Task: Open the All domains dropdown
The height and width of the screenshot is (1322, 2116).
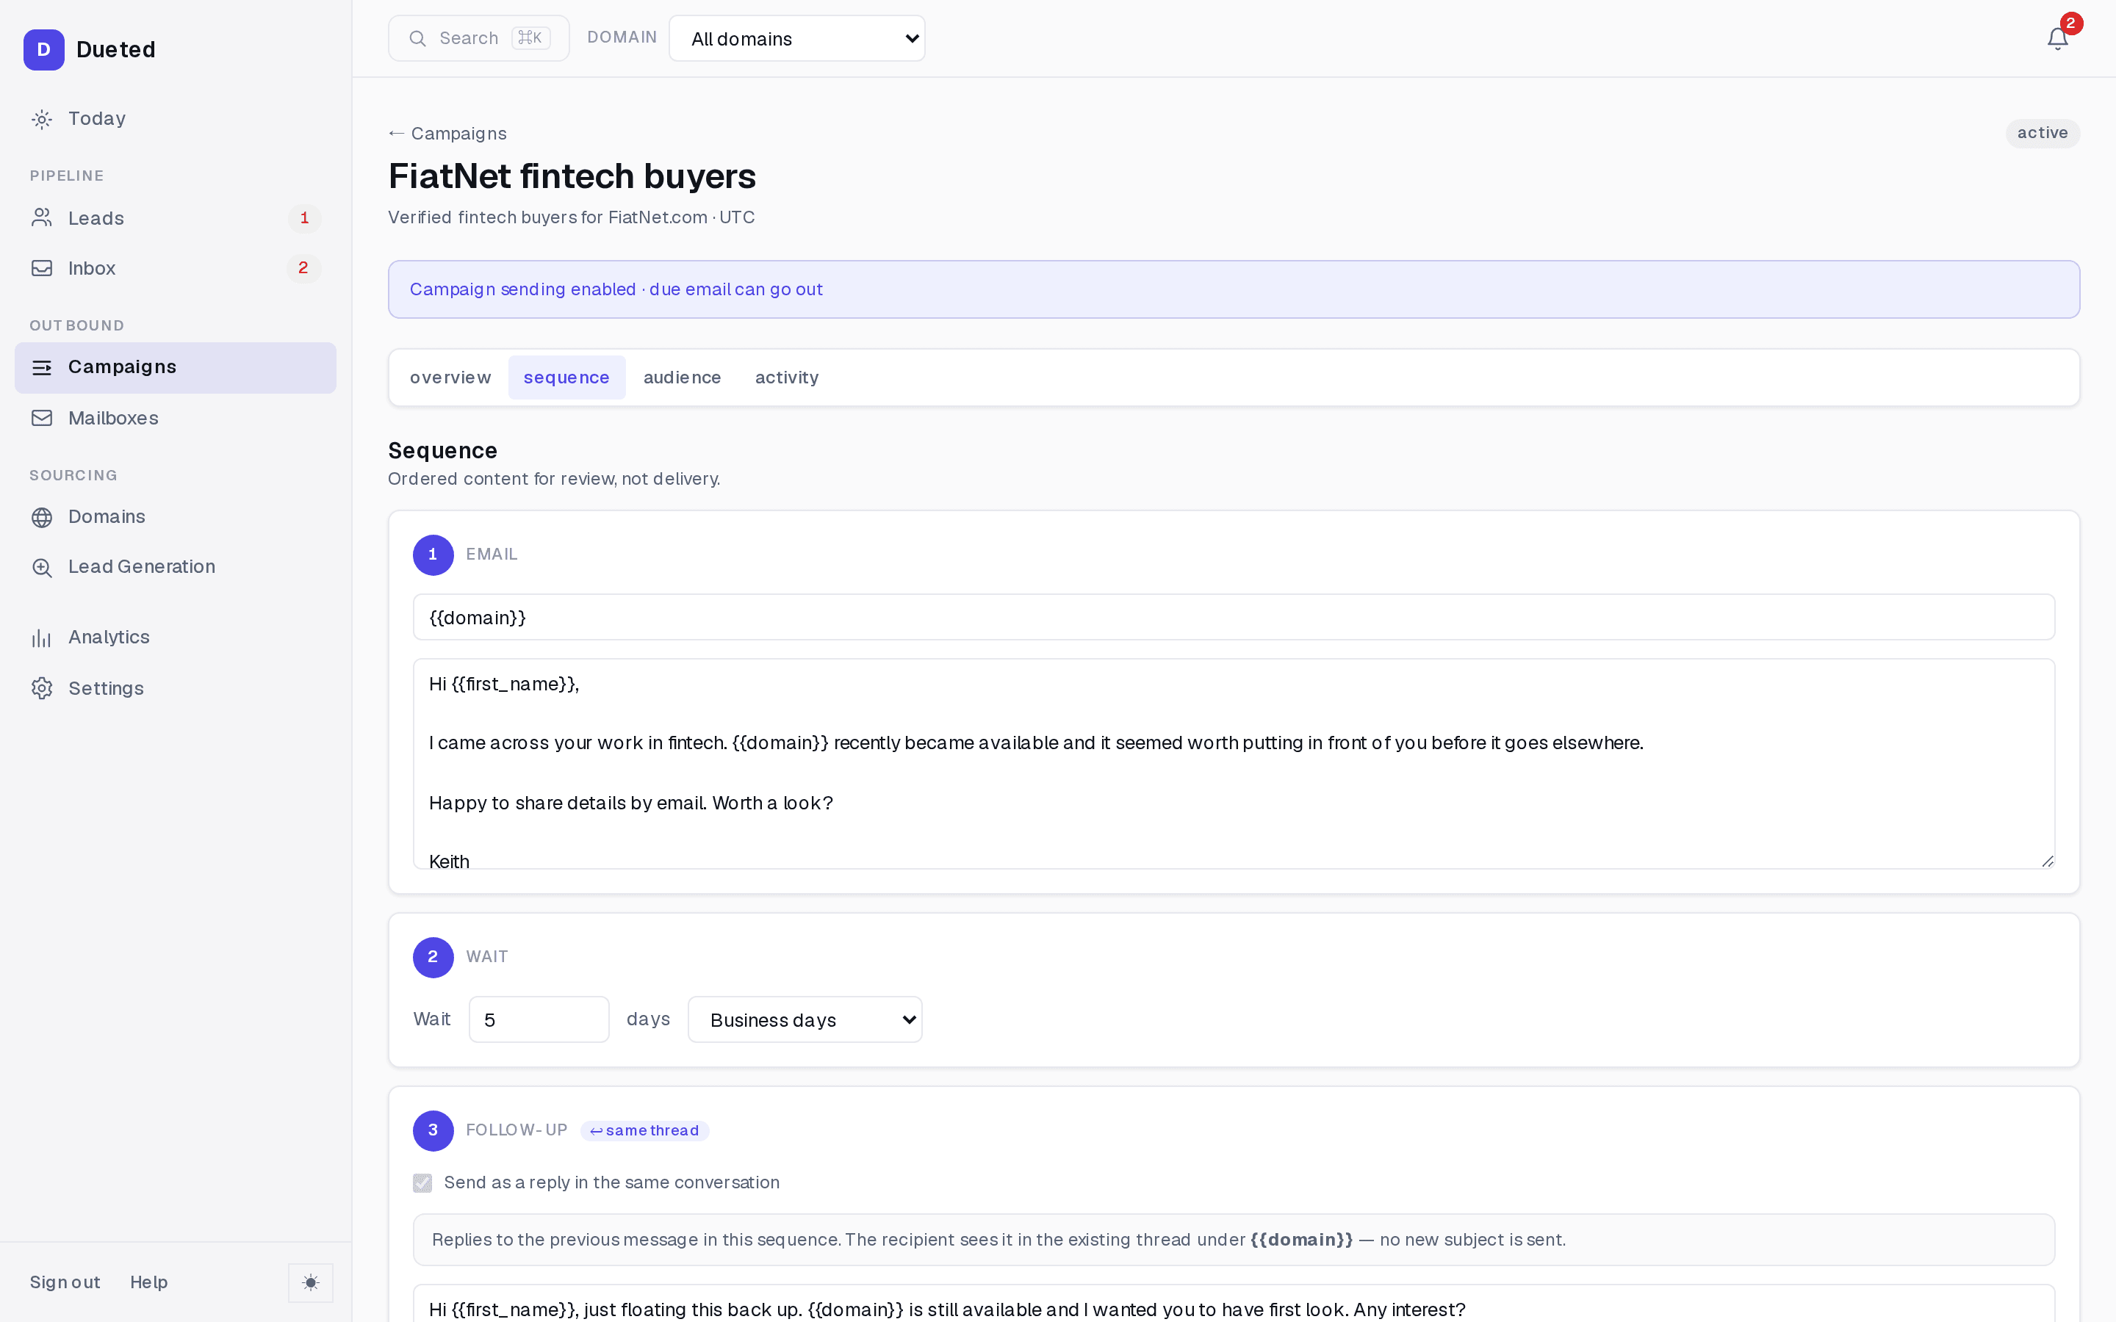Action: [796, 38]
